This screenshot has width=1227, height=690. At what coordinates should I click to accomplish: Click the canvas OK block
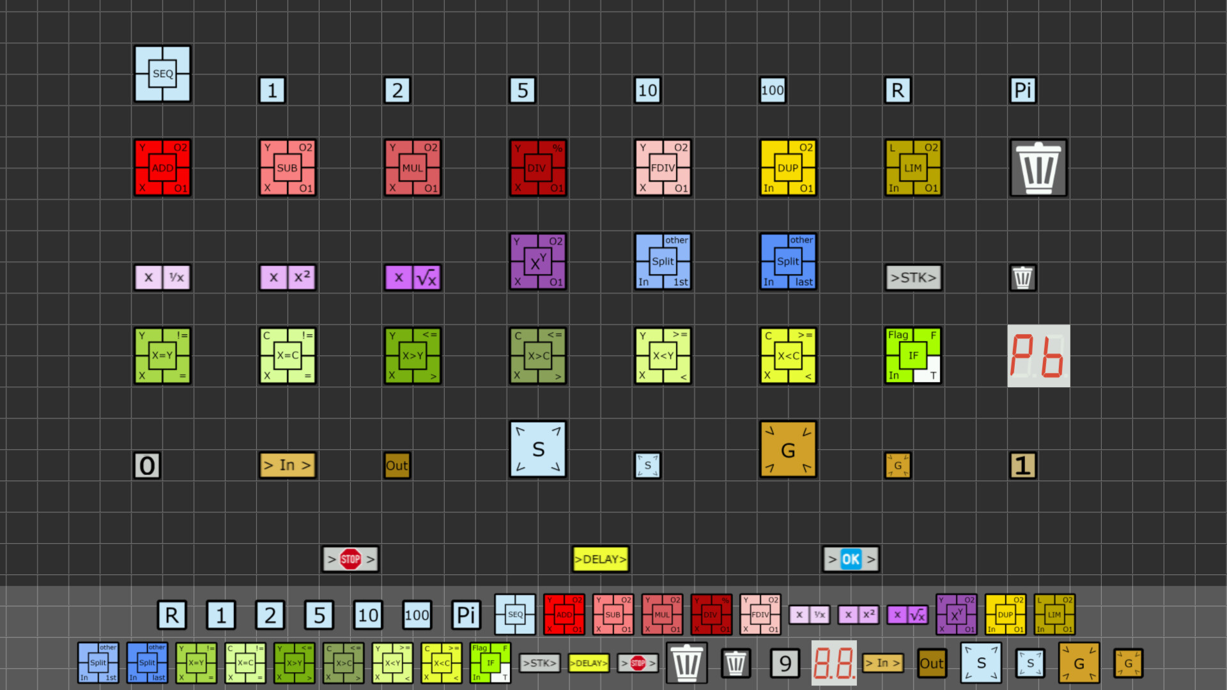click(x=851, y=559)
